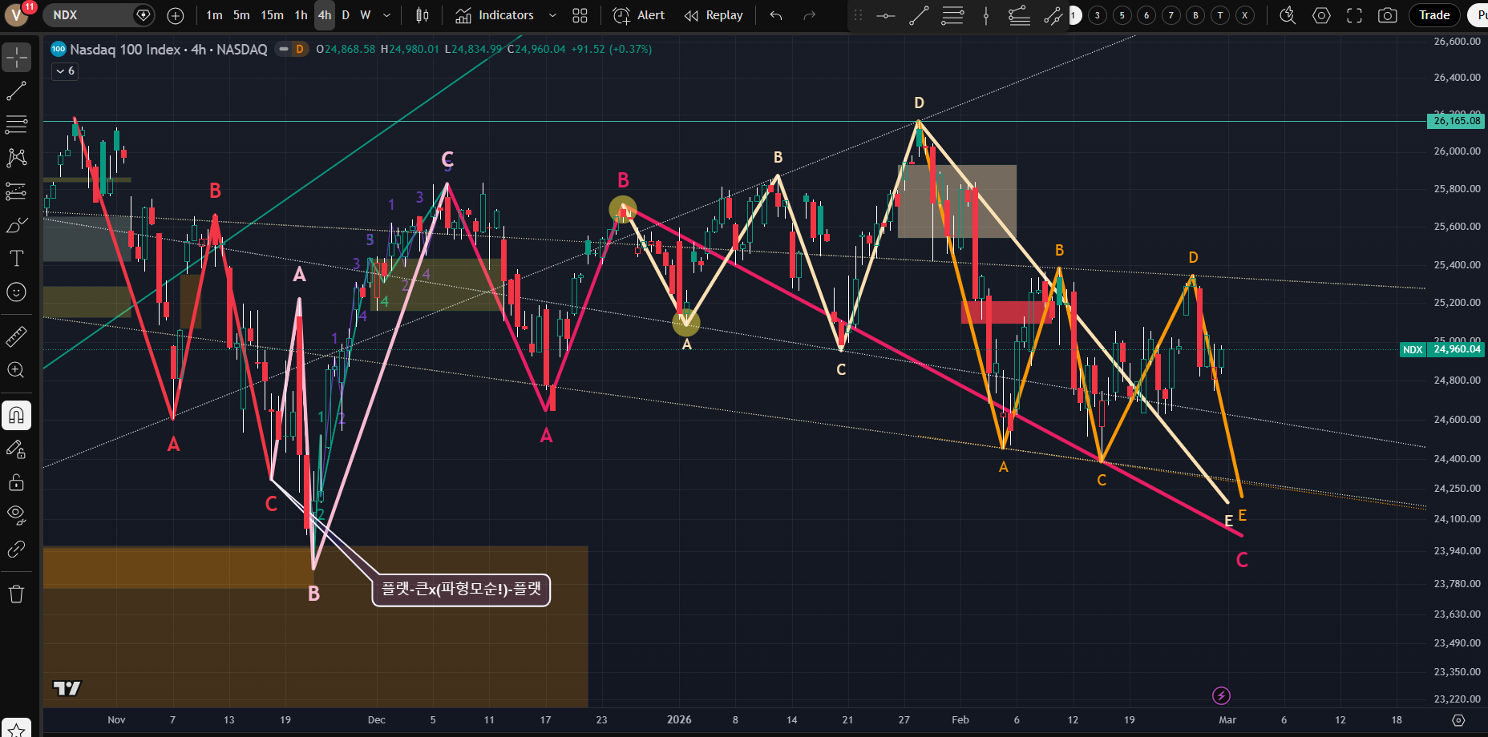Toggle lock all drawings
This screenshot has height=737, width=1488.
[x=16, y=482]
